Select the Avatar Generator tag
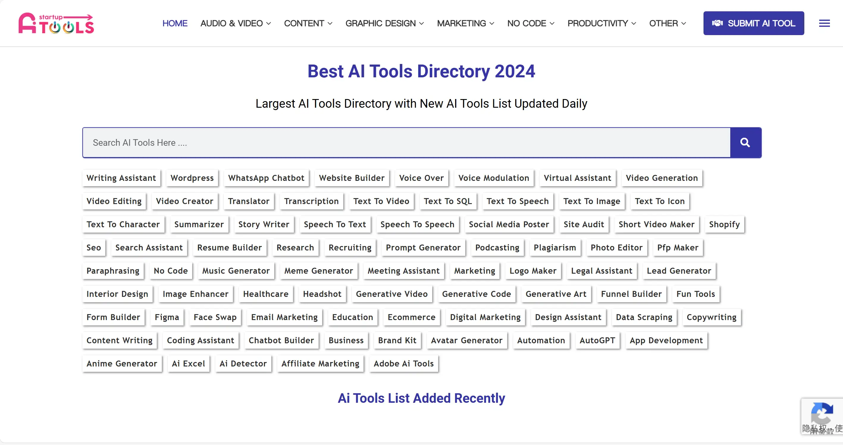Screen dimensions: 843x445 click(x=467, y=341)
